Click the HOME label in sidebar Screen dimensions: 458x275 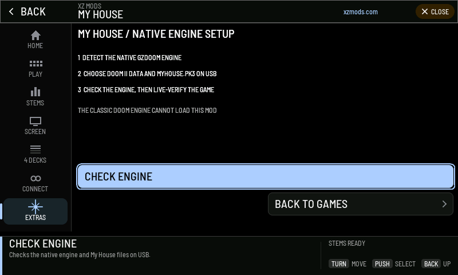click(x=35, y=46)
